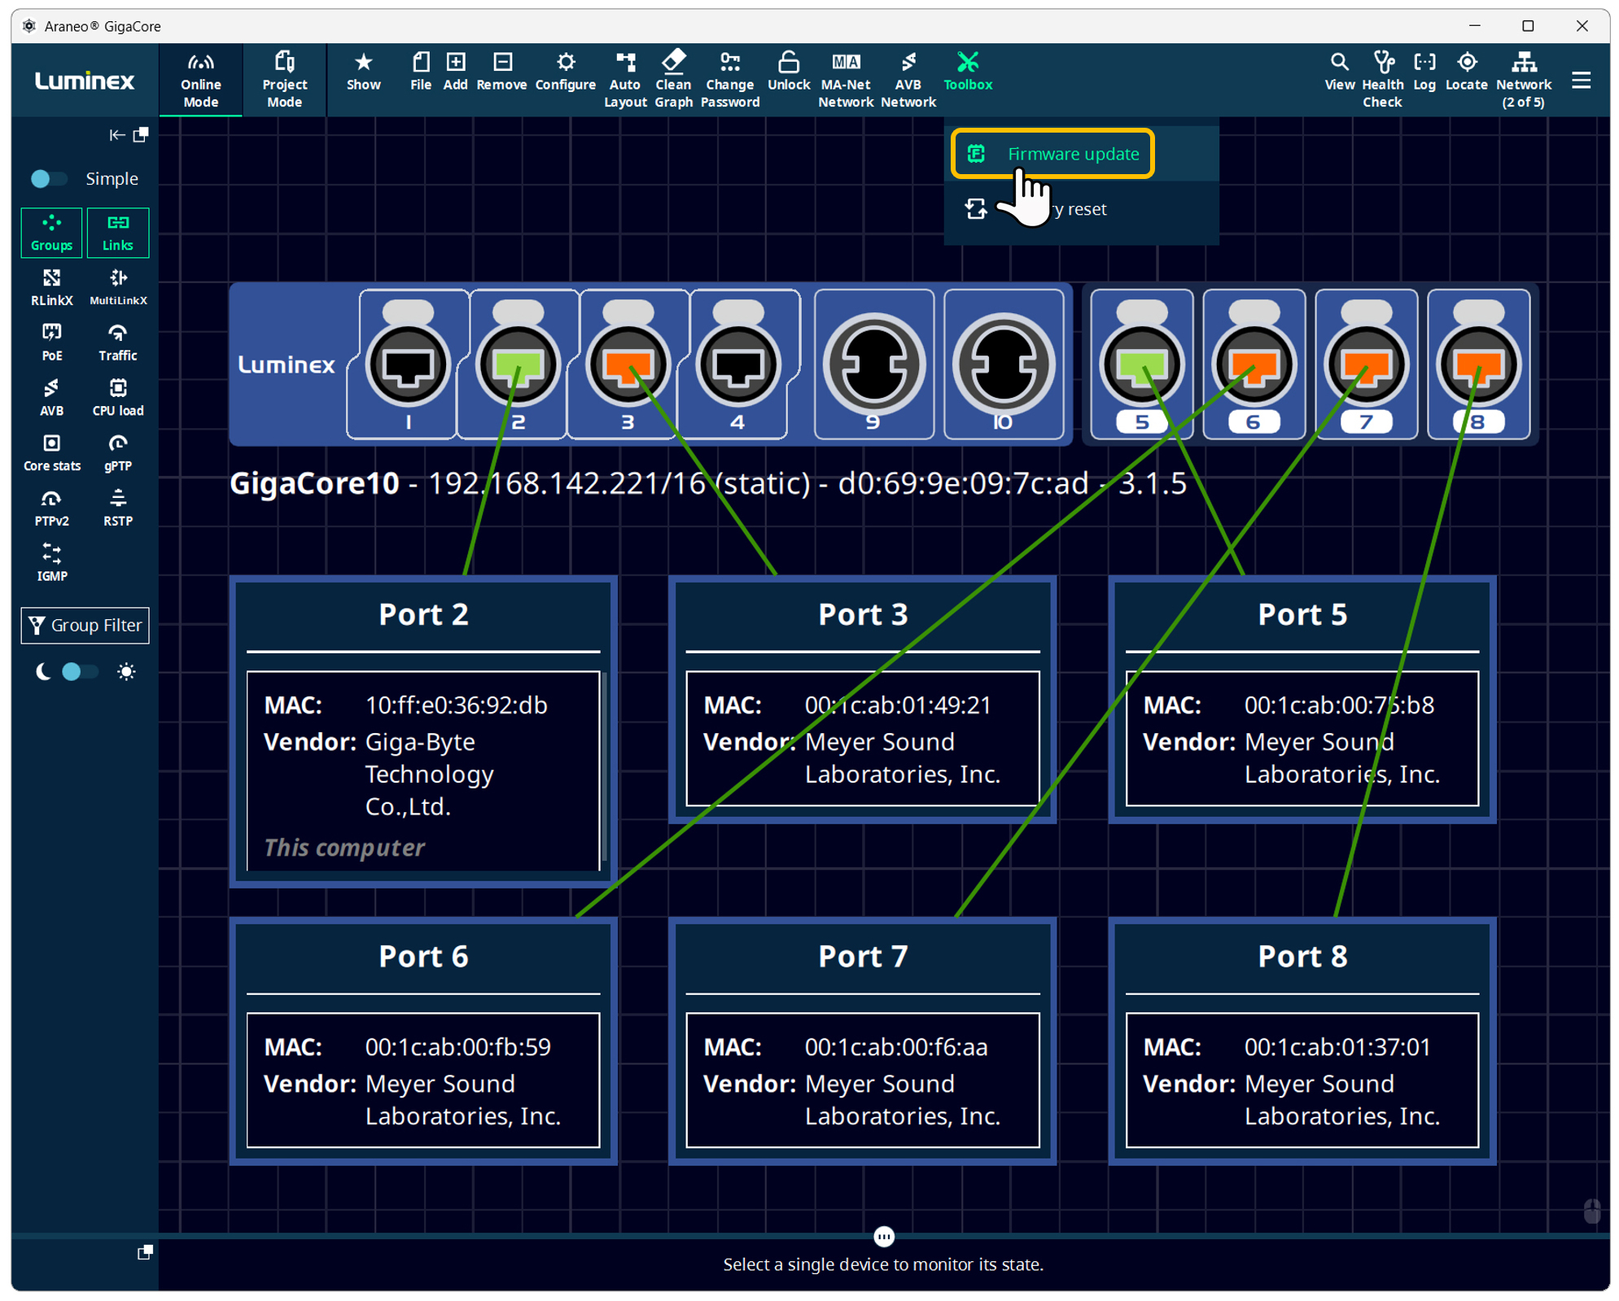Screen dimensions: 1619x1301
Task: Run Auto Layout
Action: point(625,80)
